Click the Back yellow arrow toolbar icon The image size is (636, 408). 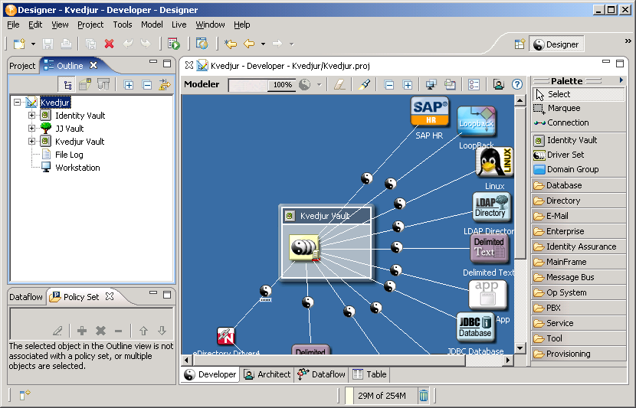pyautogui.click(x=249, y=44)
